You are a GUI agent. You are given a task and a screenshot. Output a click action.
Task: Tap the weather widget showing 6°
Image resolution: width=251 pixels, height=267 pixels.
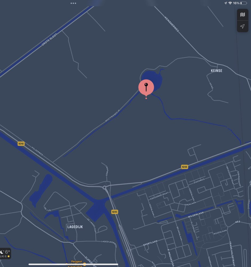5,254
